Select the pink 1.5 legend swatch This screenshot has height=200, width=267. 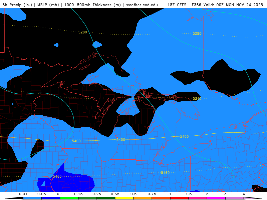click(x=198, y=198)
